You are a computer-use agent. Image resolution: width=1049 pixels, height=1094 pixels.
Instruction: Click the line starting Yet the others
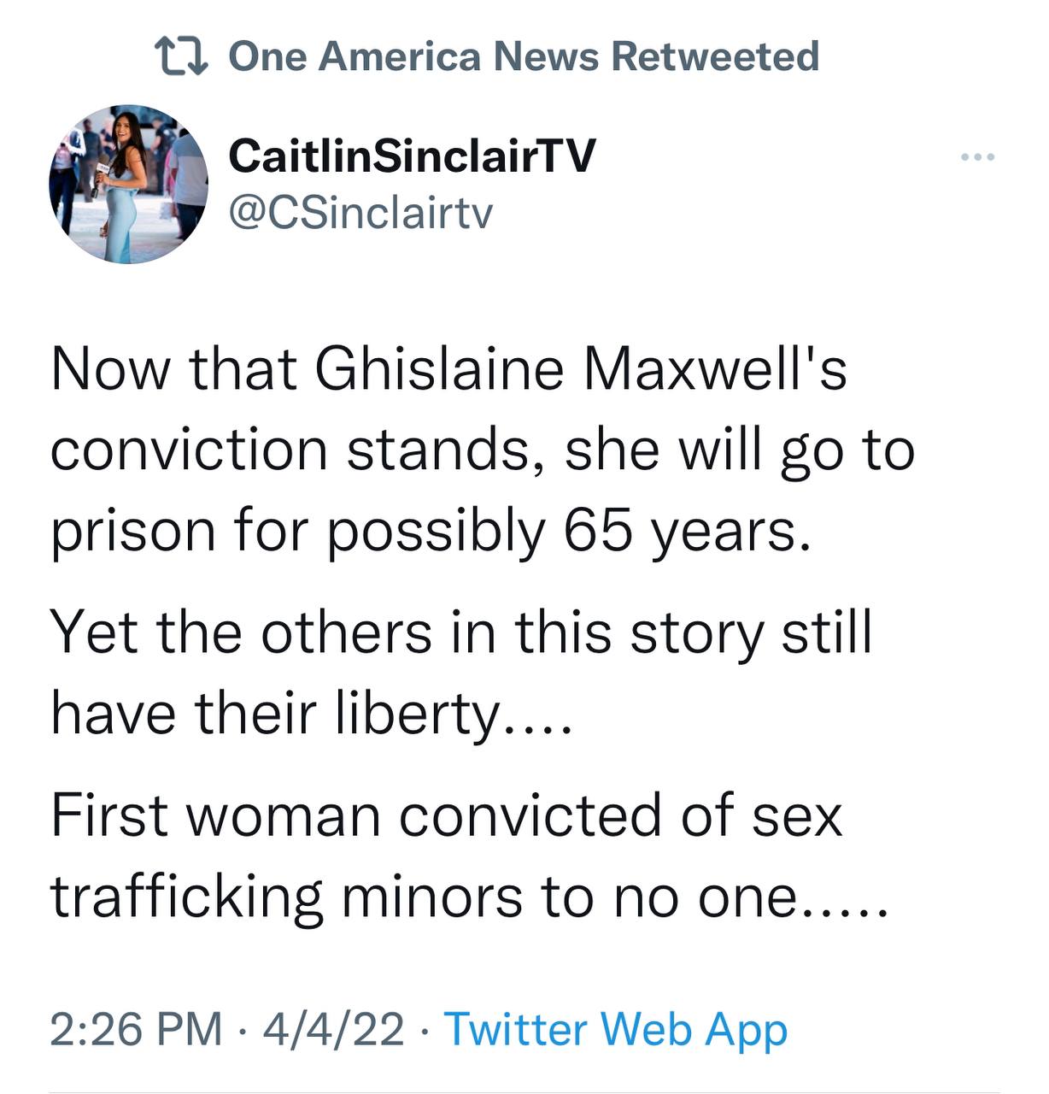[460, 633]
